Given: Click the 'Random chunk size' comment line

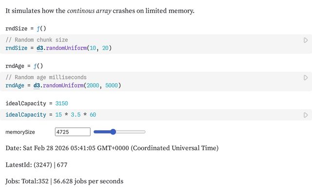Looking at the screenshot, I should click(x=37, y=40).
